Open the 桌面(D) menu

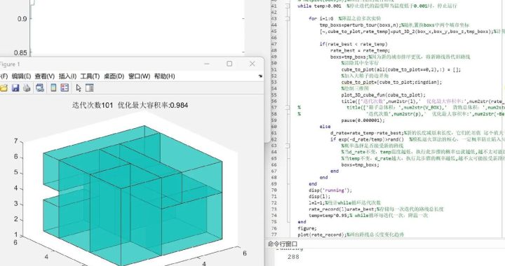click(x=114, y=76)
